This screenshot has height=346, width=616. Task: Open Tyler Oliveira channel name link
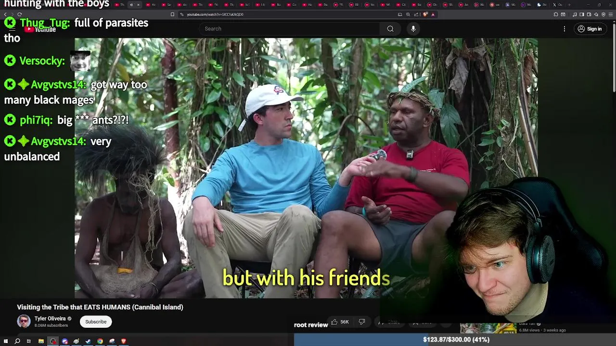click(50, 319)
